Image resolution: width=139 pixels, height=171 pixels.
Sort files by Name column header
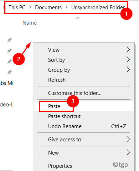30,23
